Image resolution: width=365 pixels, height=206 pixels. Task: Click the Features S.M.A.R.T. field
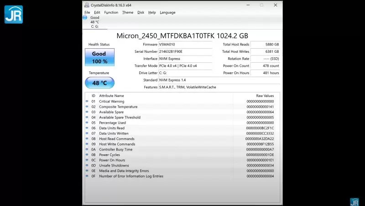(219, 87)
